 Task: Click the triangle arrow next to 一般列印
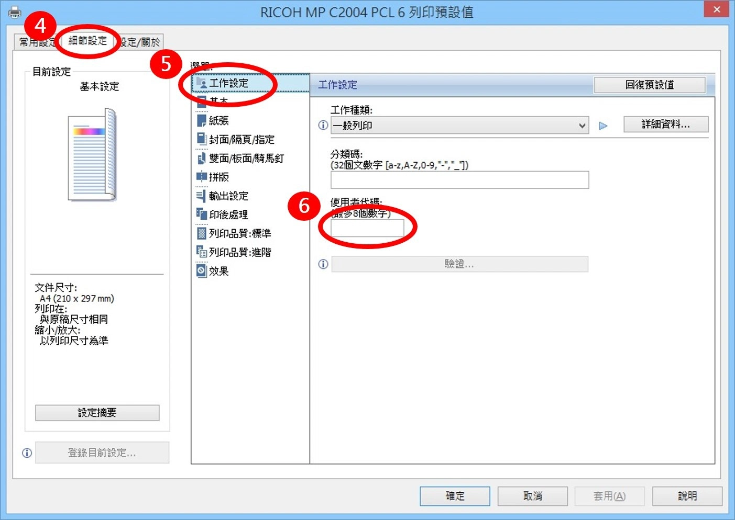(x=603, y=126)
